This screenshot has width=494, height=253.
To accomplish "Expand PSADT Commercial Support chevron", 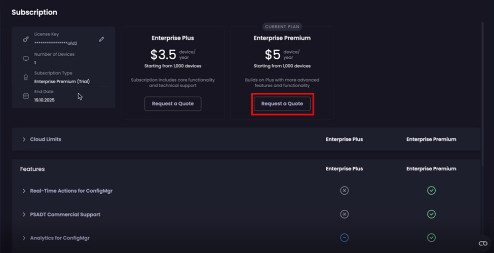I will (24, 214).
